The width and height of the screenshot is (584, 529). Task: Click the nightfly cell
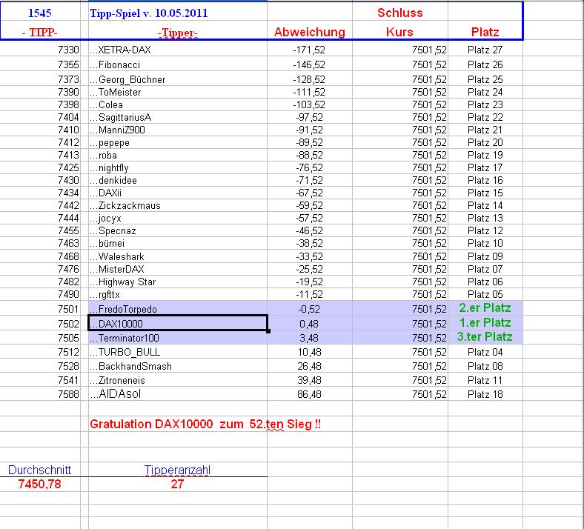coord(178,168)
